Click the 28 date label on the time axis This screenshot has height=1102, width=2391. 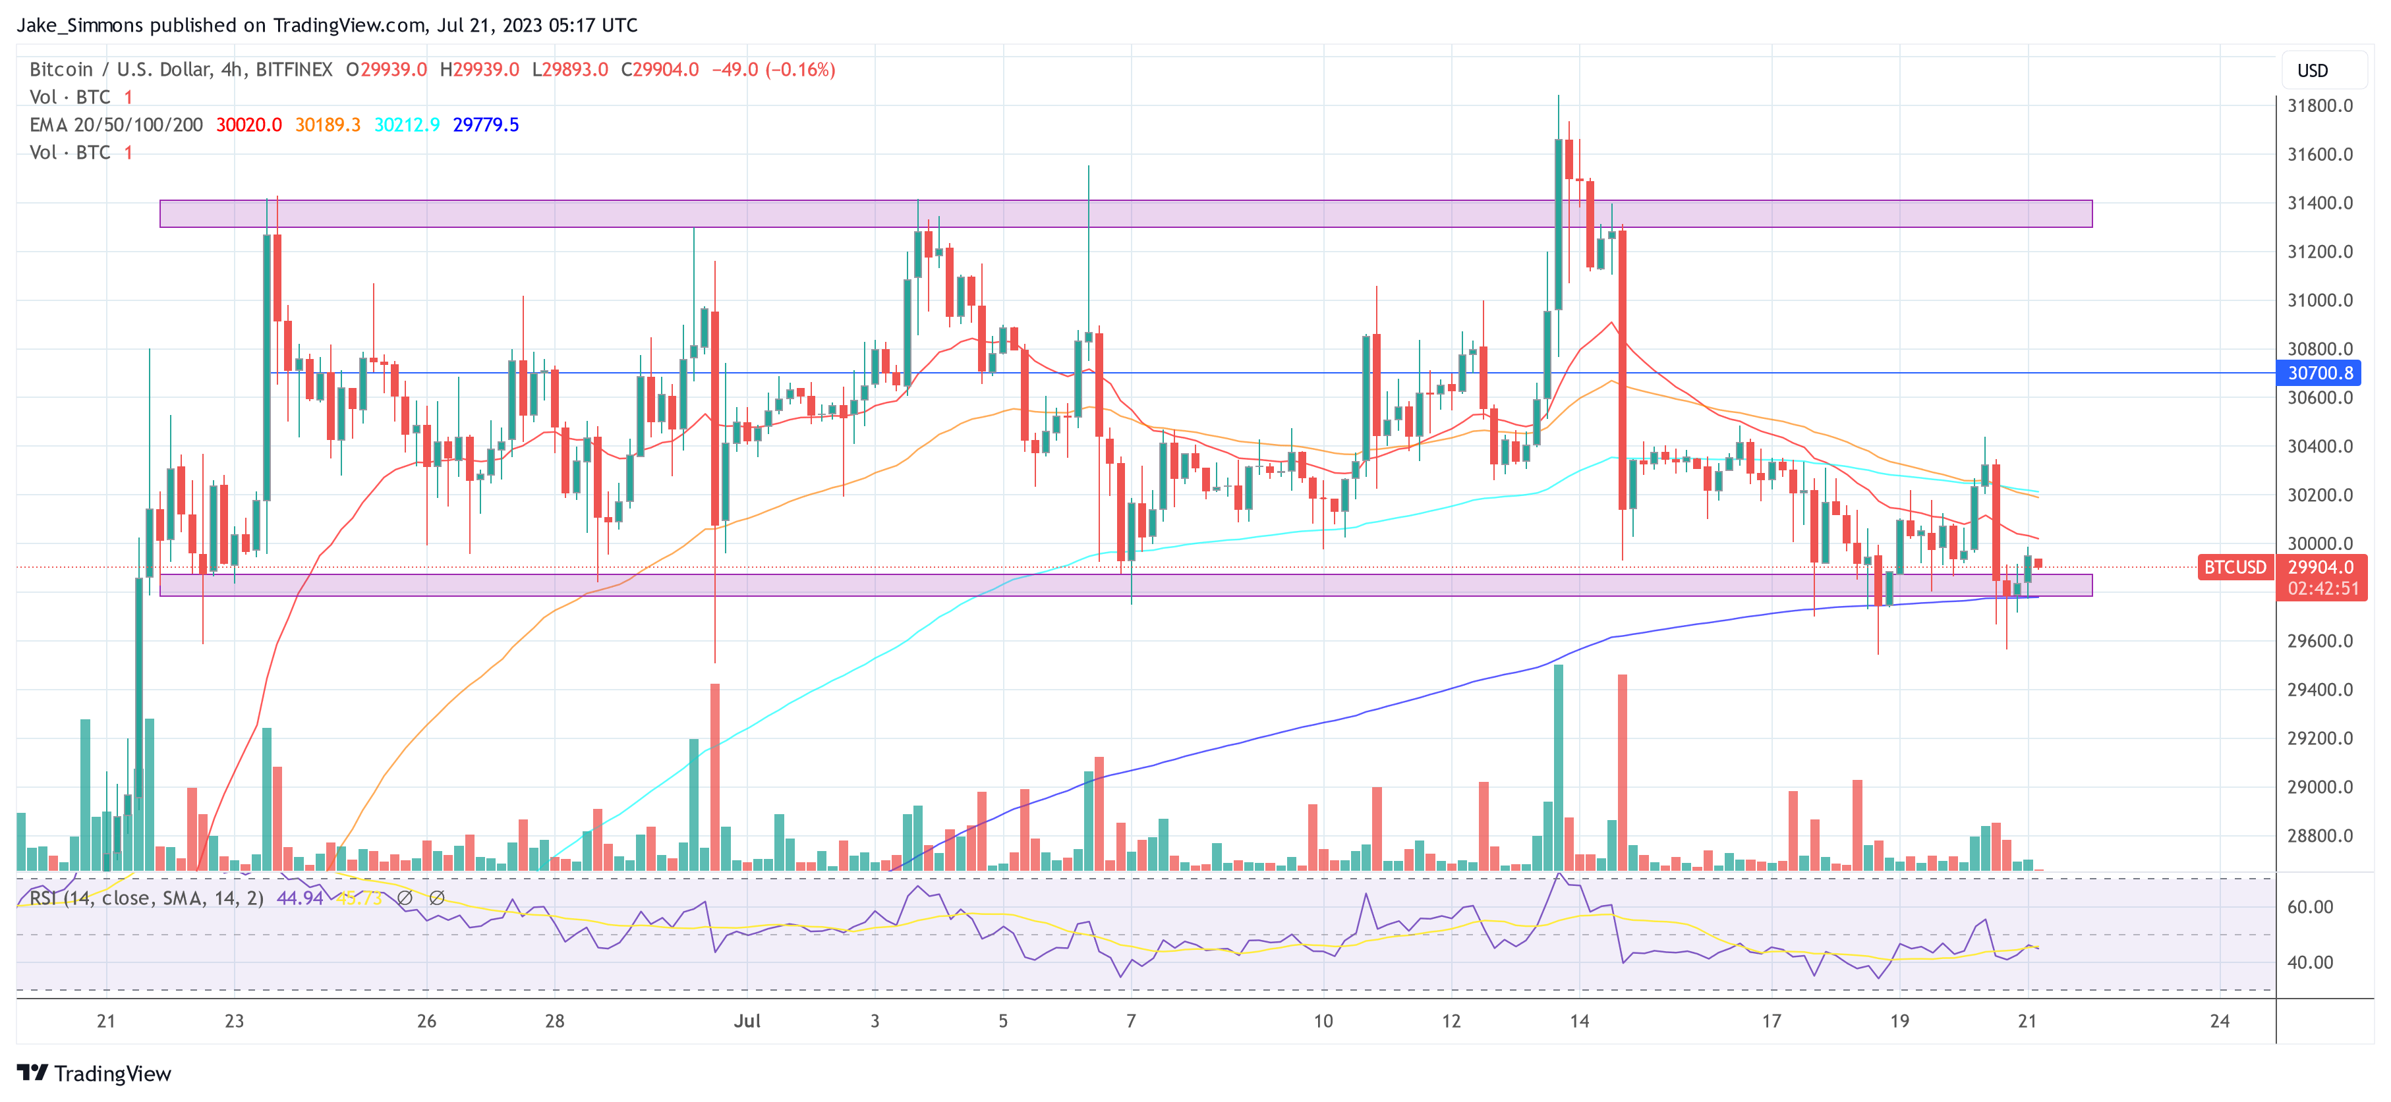[554, 1021]
